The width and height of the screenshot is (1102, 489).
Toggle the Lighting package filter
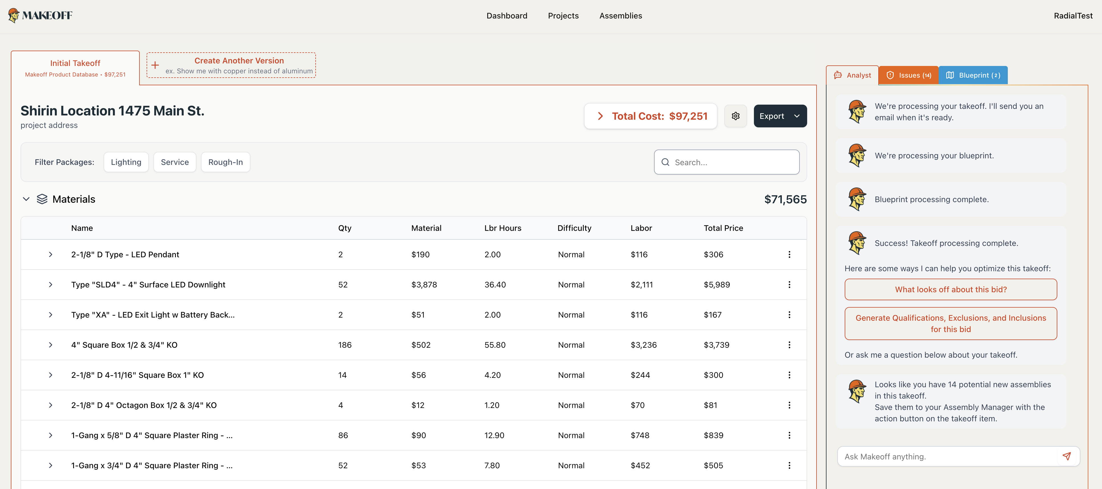click(126, 162)
